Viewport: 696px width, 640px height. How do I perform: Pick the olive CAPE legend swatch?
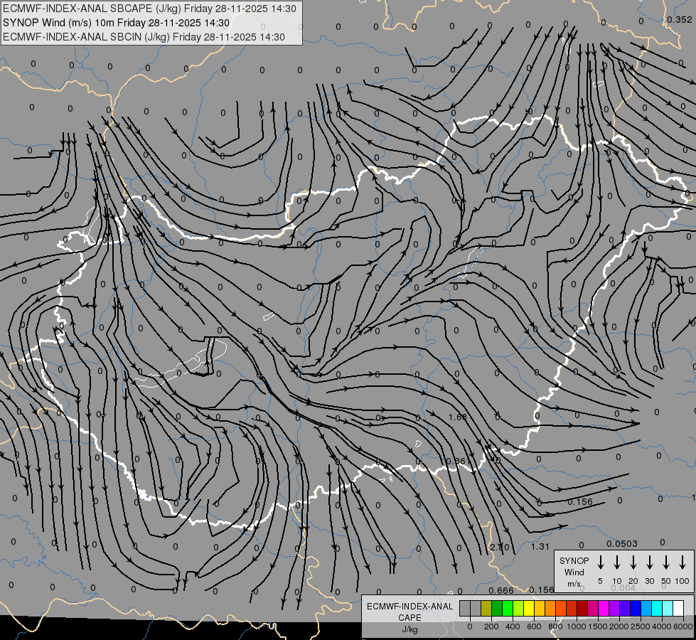[486, 608]
